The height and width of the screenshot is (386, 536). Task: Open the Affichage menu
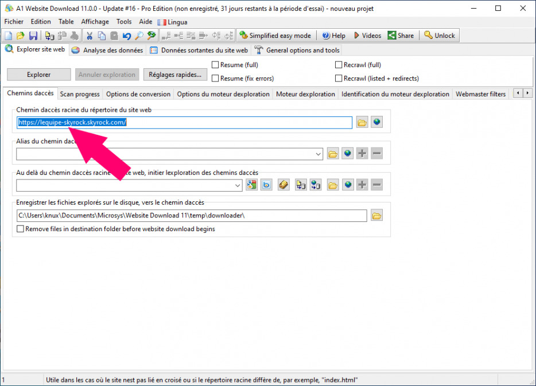95,22
